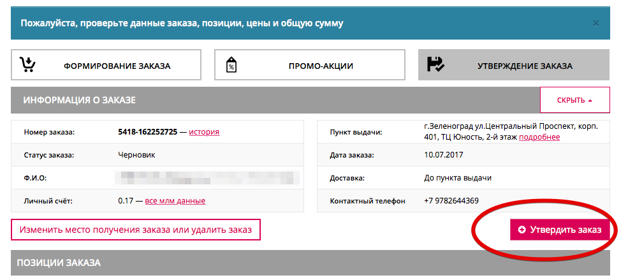621x280 pixels.
Task: Dismiss the blue notification banner with X
Action: pos(595,23)
